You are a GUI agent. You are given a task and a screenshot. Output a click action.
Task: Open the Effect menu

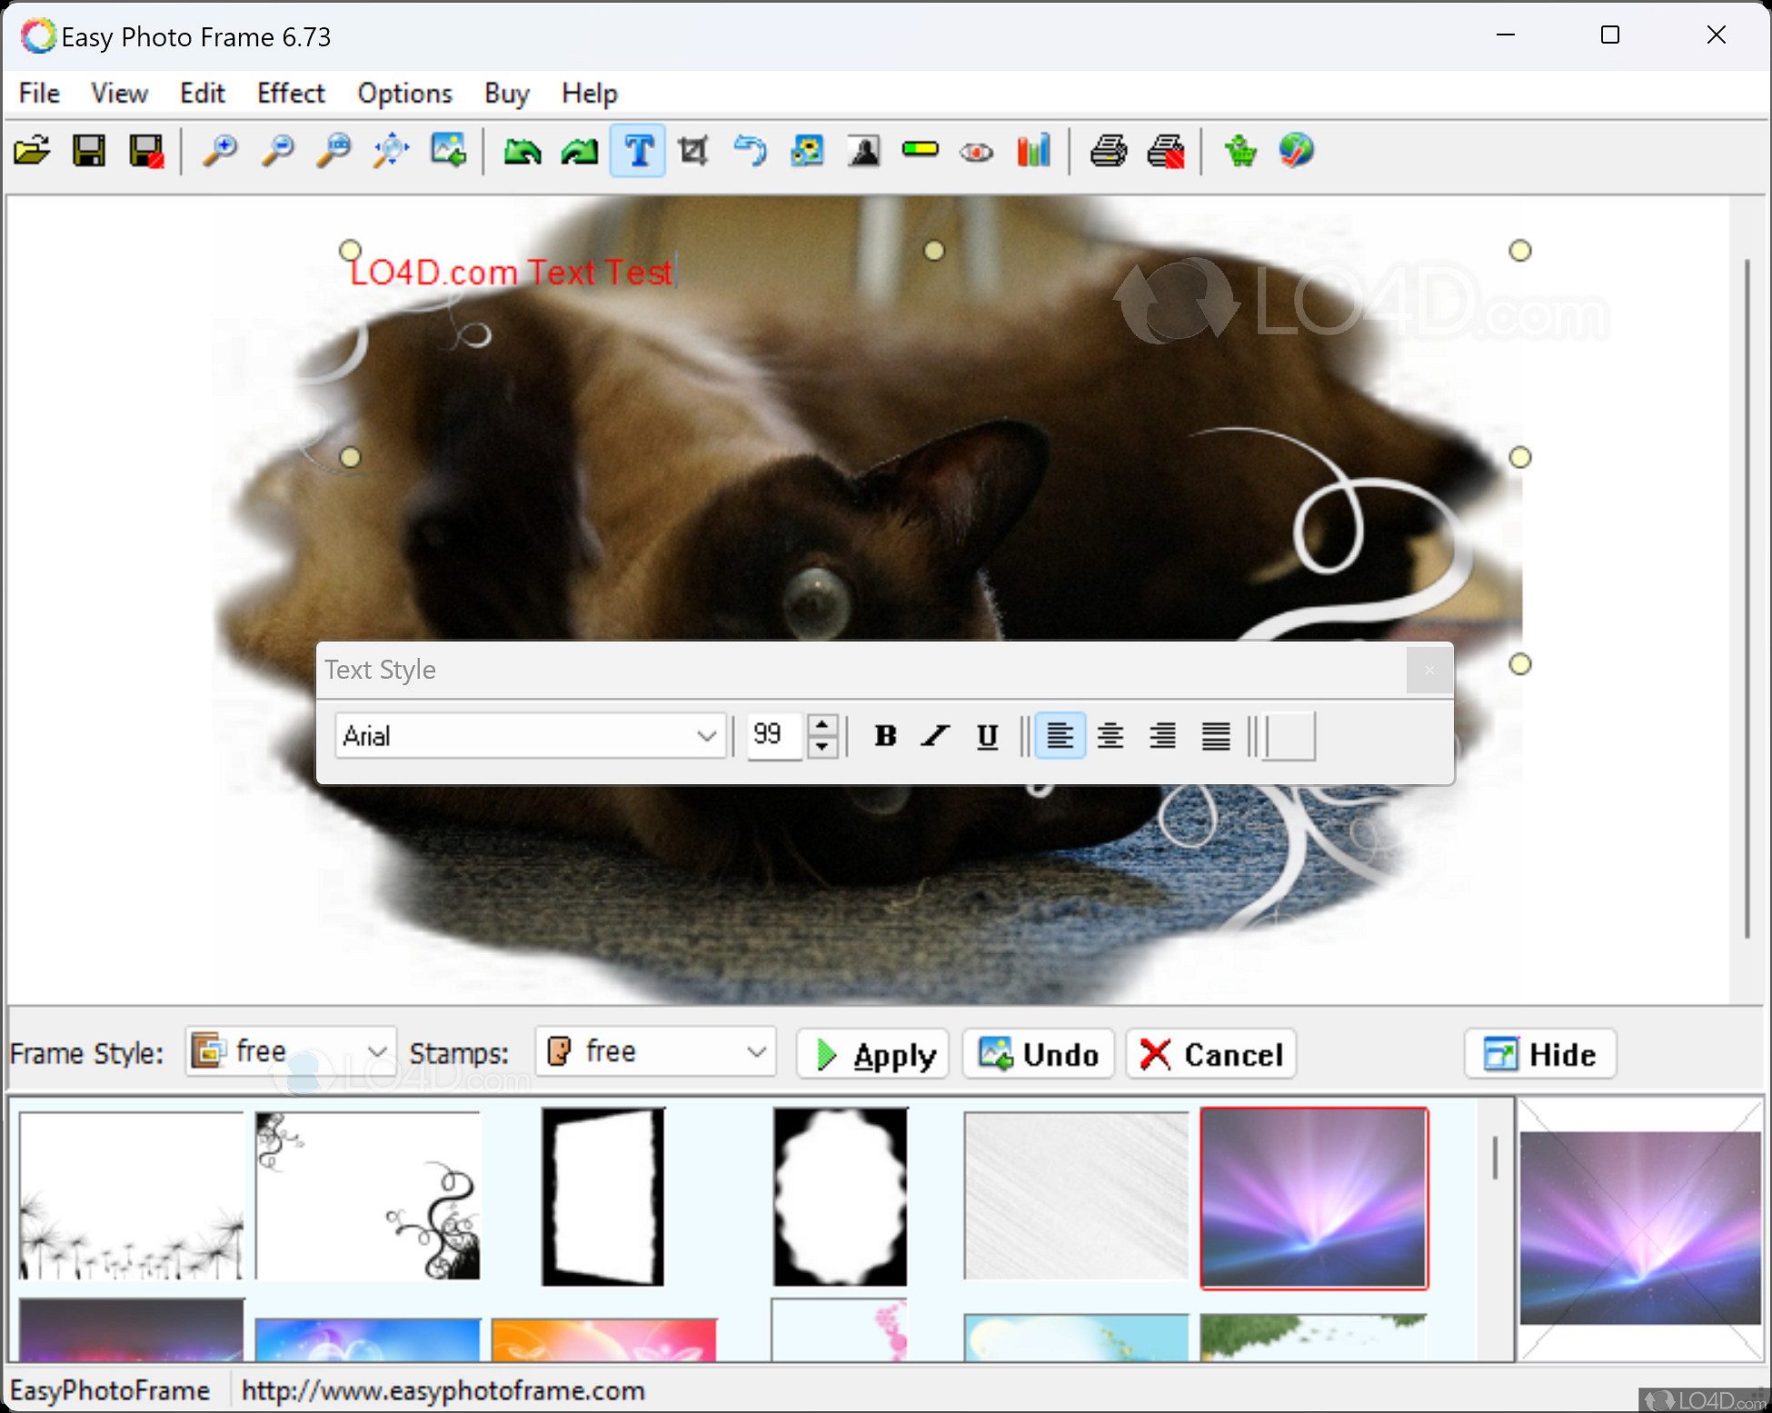click(291, 94)
